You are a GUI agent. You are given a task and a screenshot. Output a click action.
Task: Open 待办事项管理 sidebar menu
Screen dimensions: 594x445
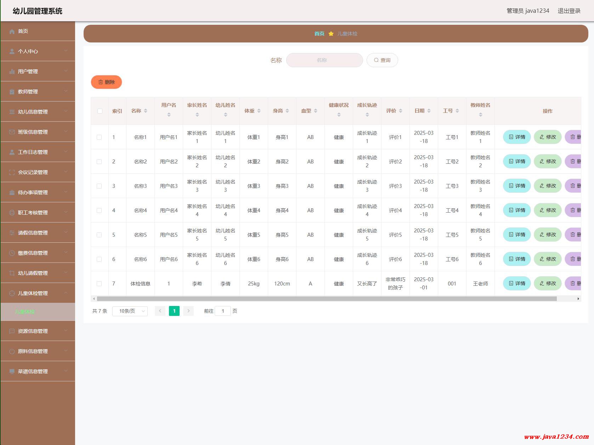38,192
